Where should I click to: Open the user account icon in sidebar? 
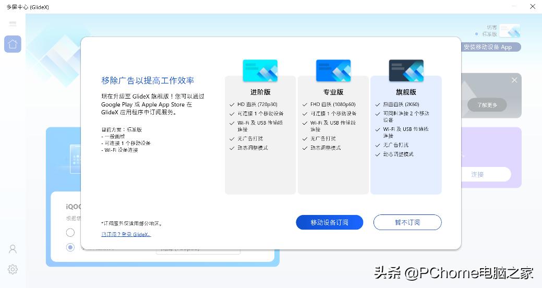click(13, 249)
